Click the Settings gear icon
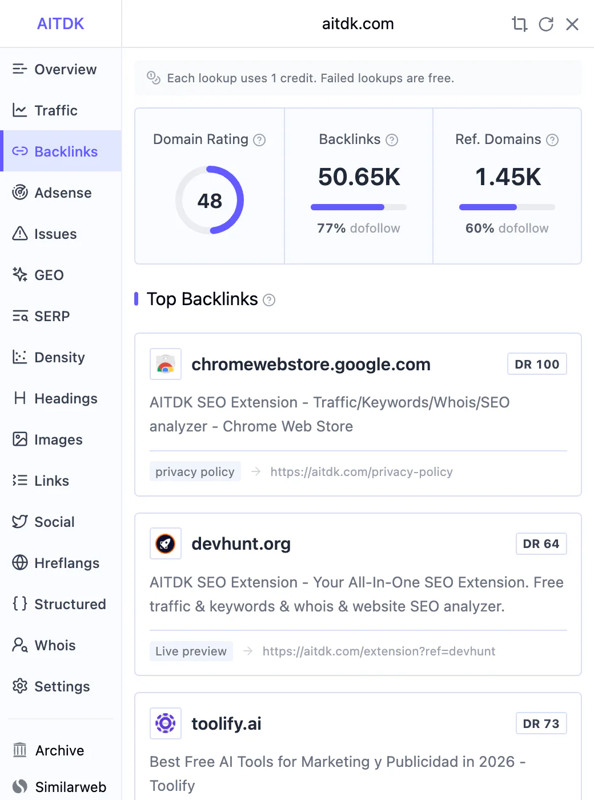The height and width of the screenshot is (800, 594). click(20, 686)
